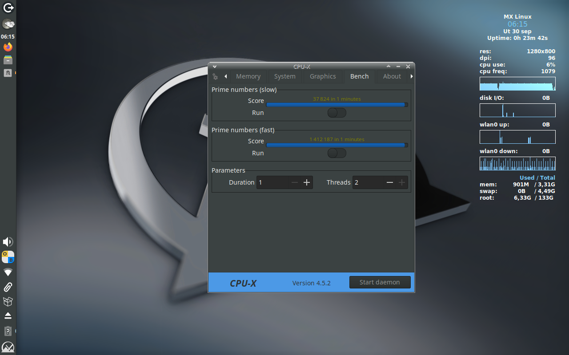
Task: Click the Conky cpu usage graph
Action: pyautogui.click(x=517, y=84)
